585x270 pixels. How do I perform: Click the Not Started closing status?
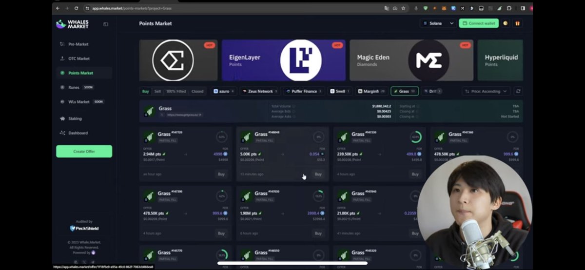point(510,116)
